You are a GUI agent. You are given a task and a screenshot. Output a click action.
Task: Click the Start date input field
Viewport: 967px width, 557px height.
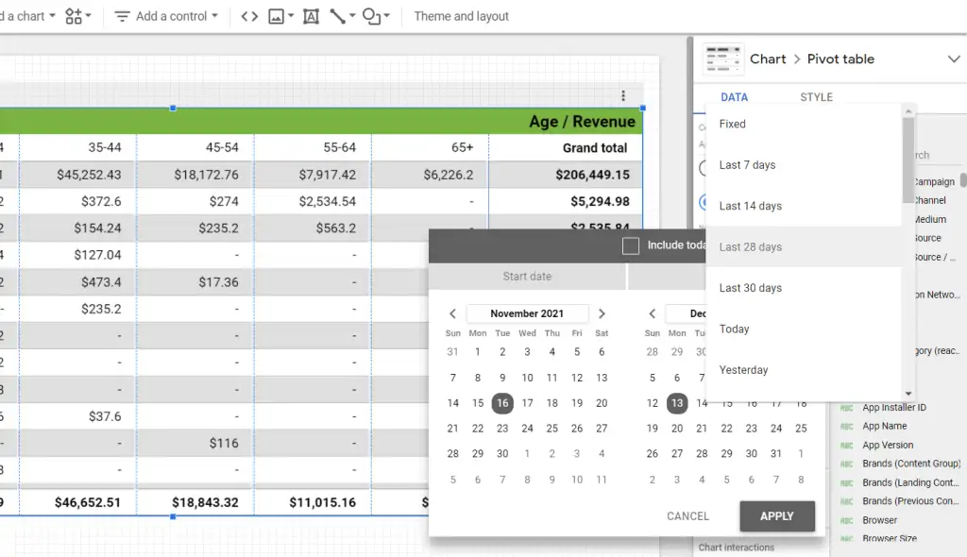click(527, 276)
